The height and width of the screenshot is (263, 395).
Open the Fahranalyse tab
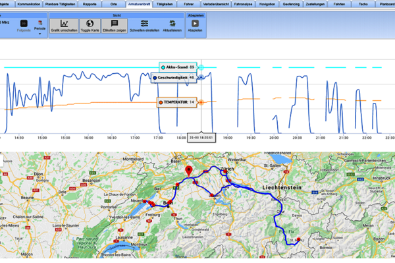(243, 4)
